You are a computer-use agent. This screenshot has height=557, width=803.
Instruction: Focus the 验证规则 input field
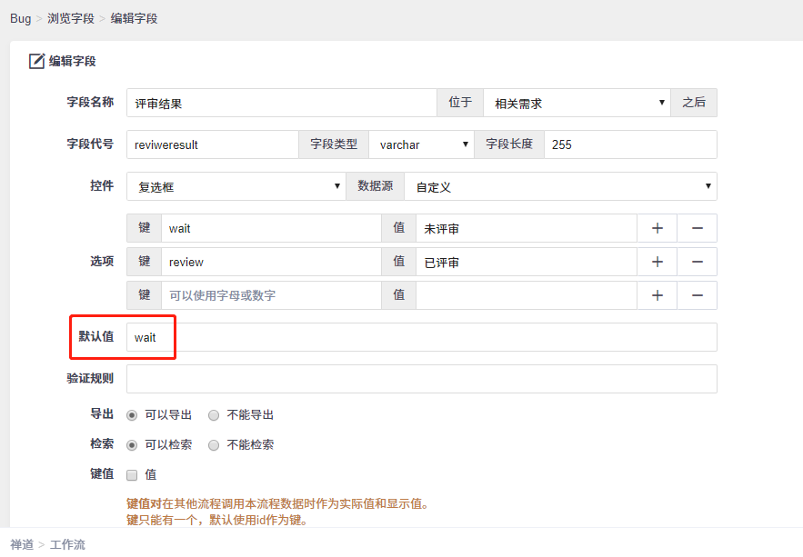[421, 379]
